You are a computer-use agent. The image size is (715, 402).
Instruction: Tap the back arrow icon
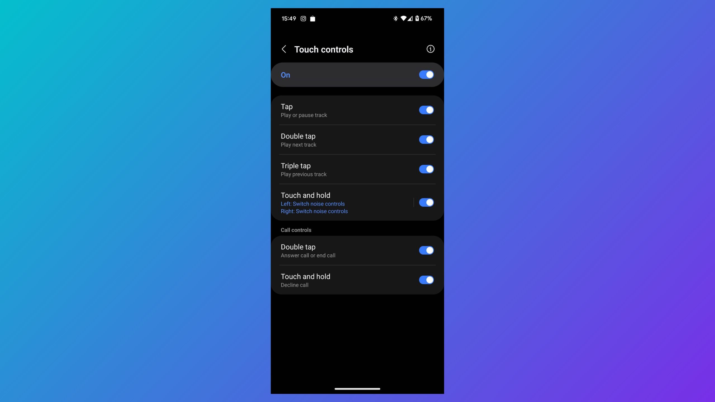coord(284,49)
